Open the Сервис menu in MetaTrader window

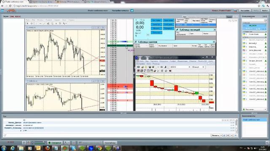coord(57,20)
